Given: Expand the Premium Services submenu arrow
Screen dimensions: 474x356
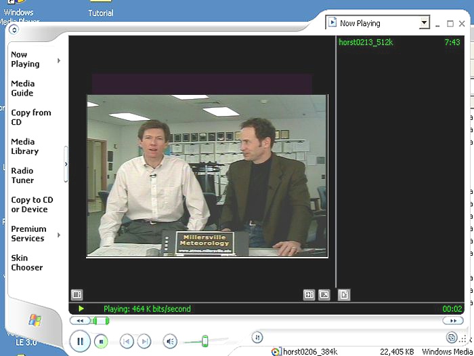Looking at the screenshot, I should pos(59,235).
